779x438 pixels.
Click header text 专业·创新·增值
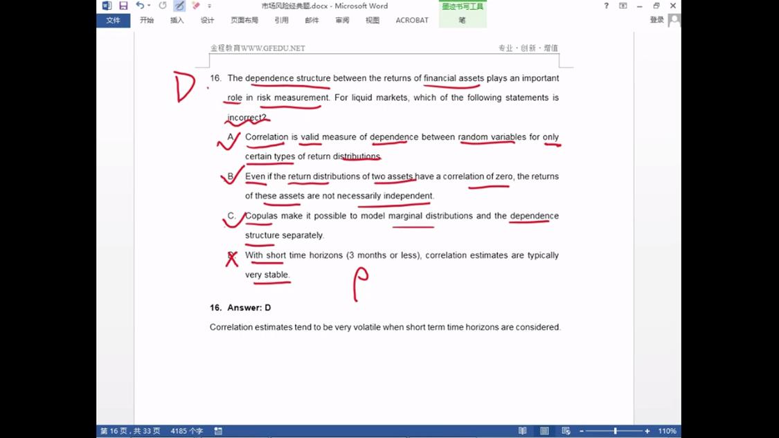[x=528, y=48]
